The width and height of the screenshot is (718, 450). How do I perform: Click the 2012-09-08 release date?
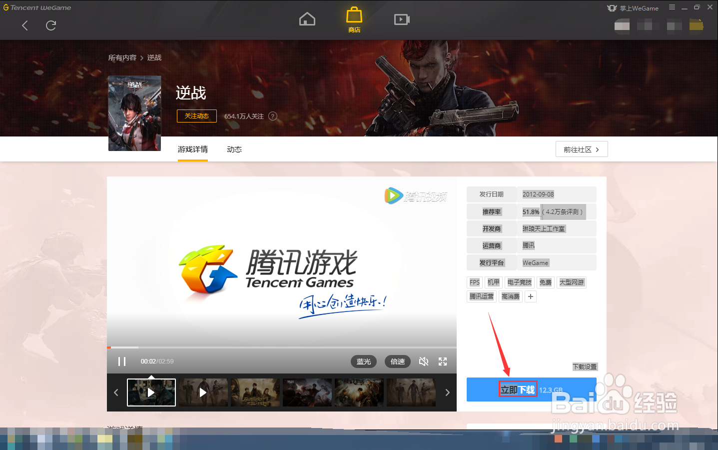point(538,194)
